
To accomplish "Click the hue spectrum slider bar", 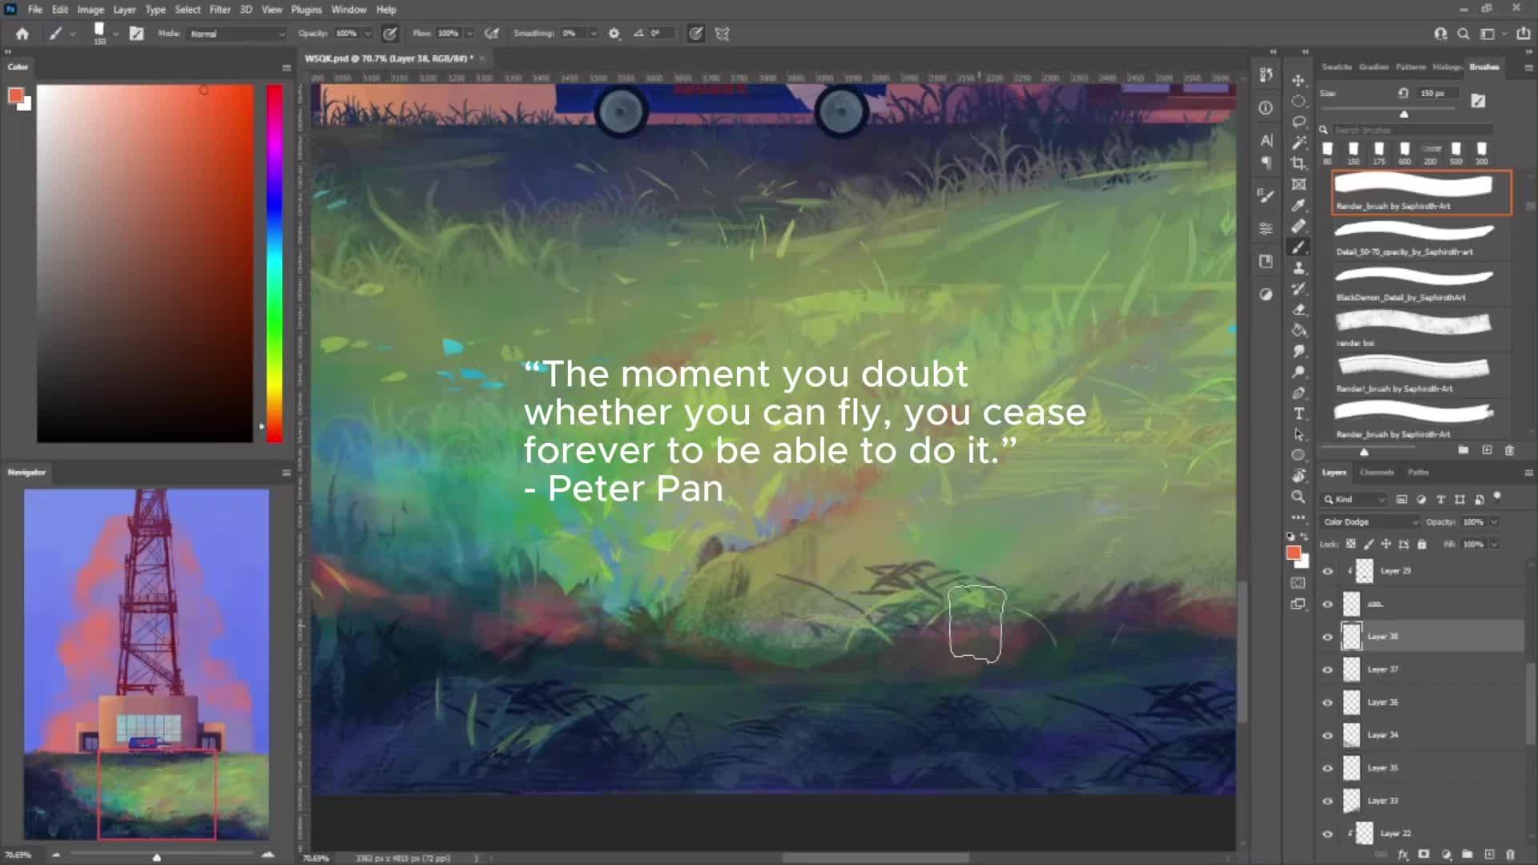I will [x=275, y=264].
